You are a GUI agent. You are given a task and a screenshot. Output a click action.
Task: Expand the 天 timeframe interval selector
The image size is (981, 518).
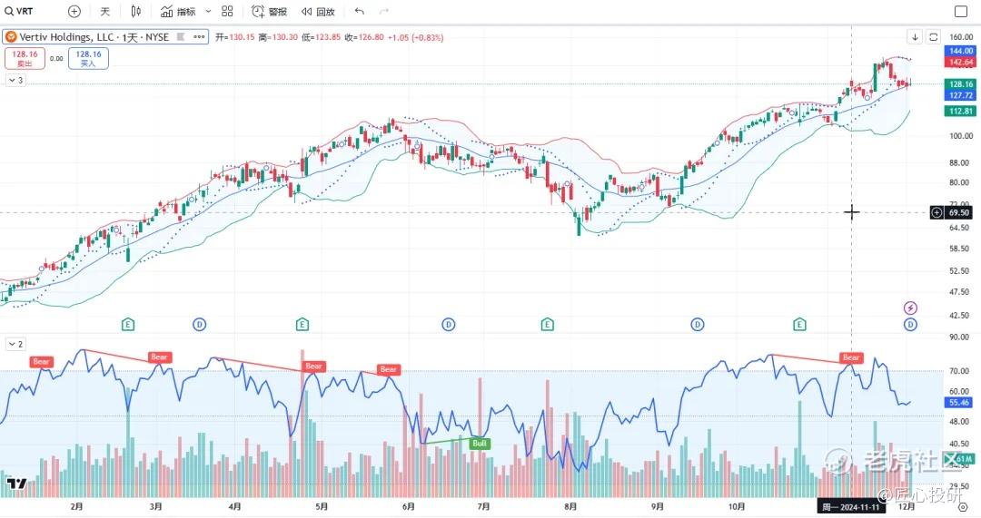click(x=104, y=12)
